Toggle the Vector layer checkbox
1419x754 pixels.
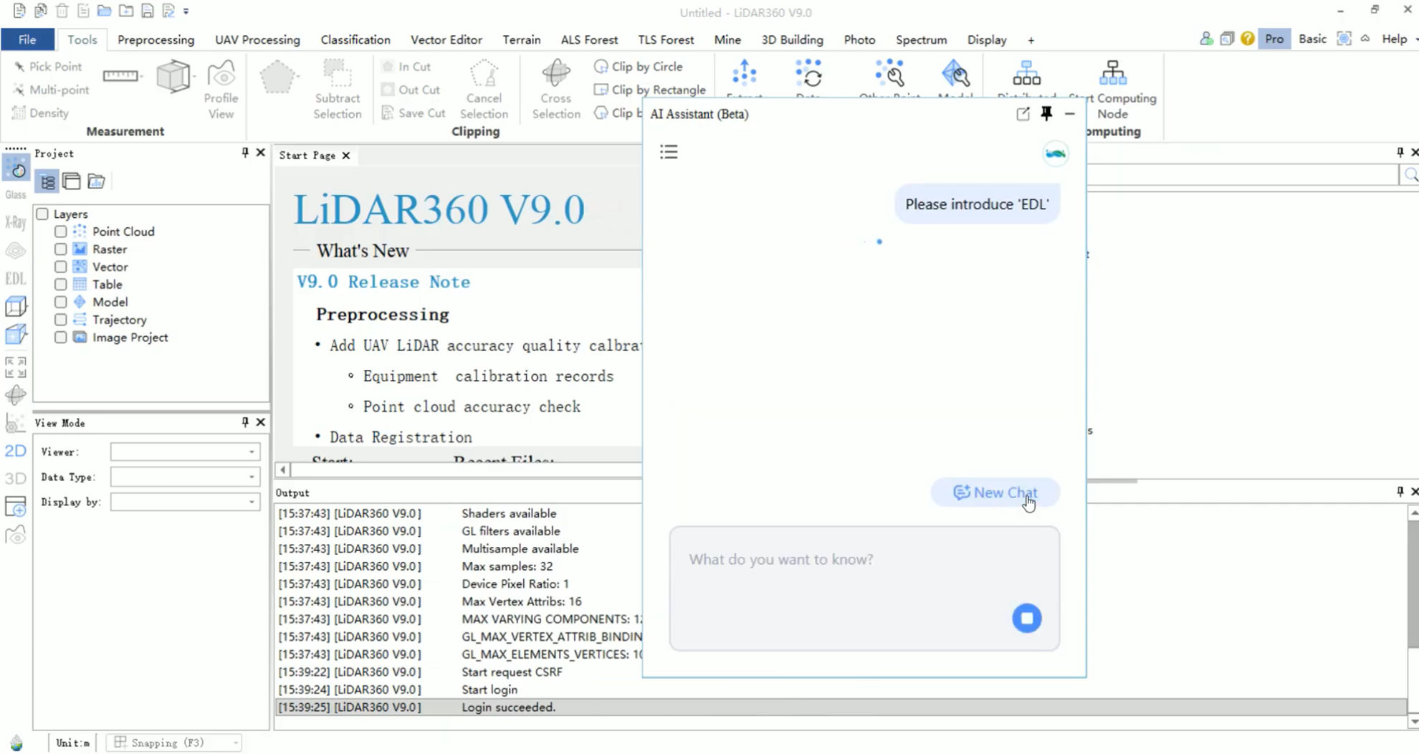click(x=60, y=267)
